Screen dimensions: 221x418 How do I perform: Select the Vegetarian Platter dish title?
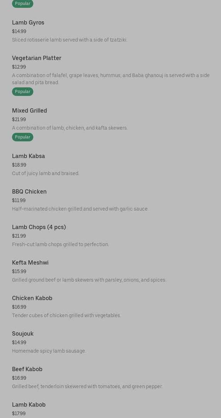(x=36, y=58)
